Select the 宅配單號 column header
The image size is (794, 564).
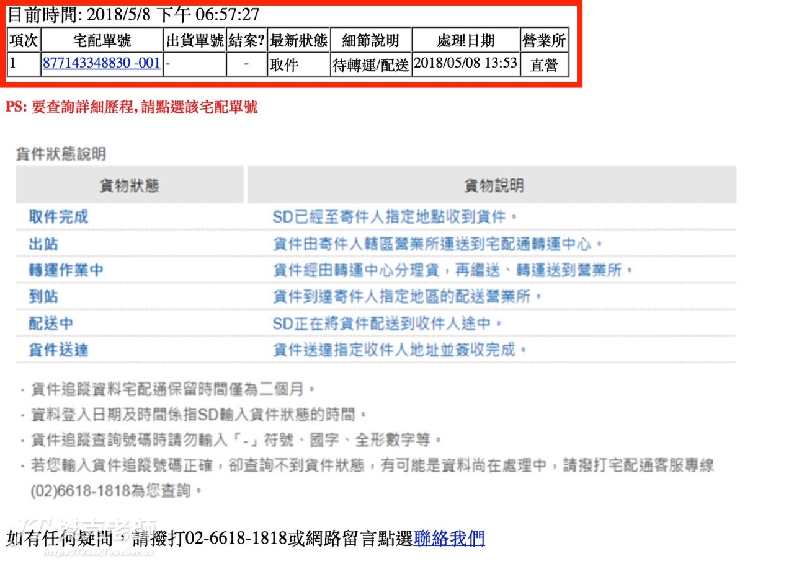coord(102,41)
